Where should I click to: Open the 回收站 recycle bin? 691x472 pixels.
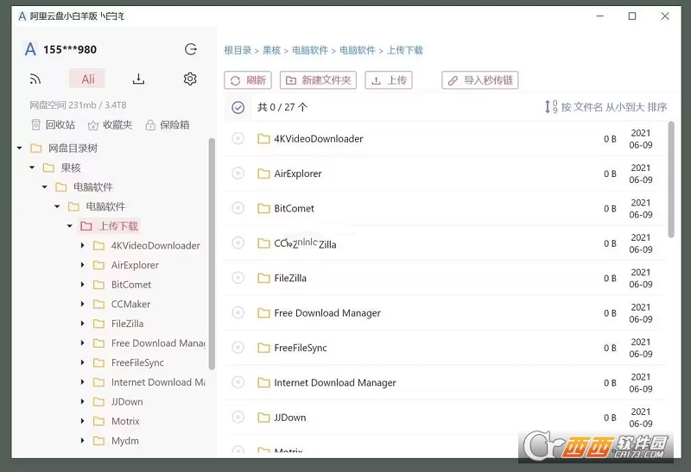click(x=54, y=125)
